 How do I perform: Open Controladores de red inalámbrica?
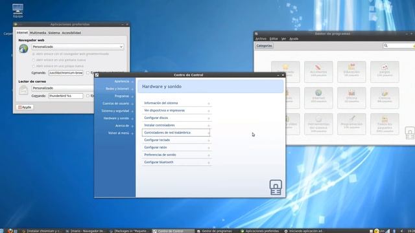coord(176,133)
